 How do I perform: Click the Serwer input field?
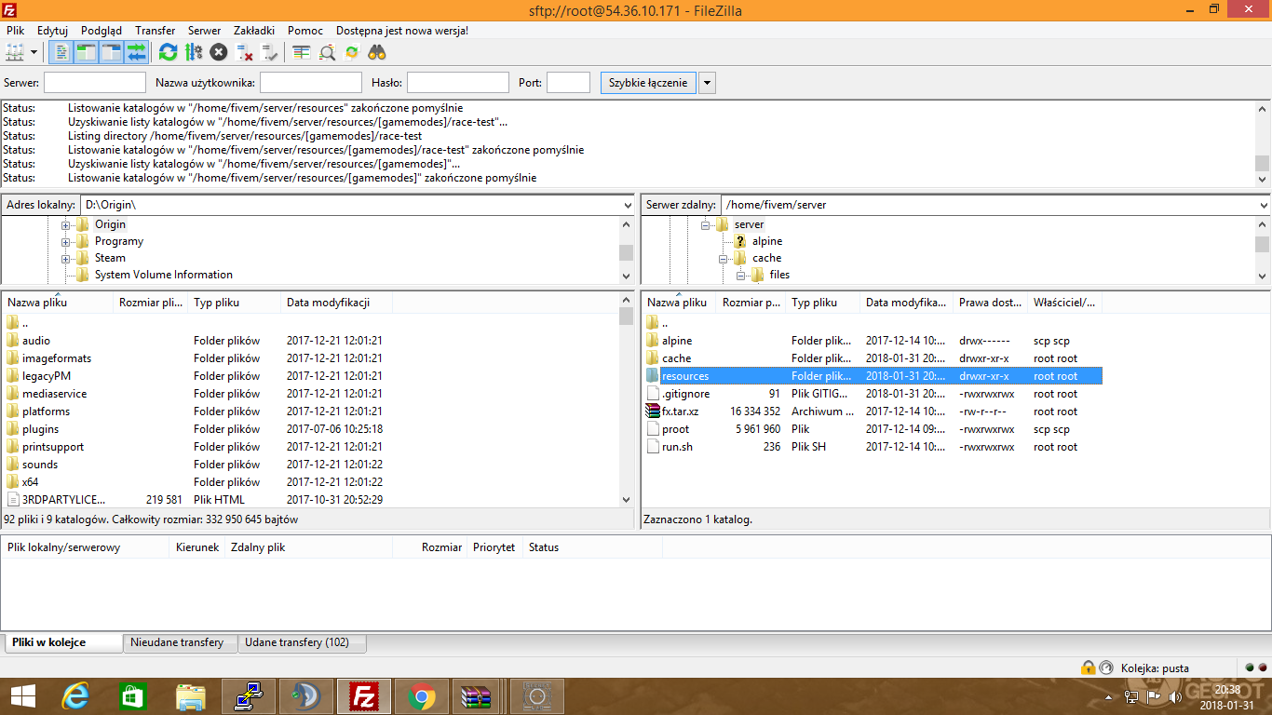pyautogui.click(x=94, y=83)
